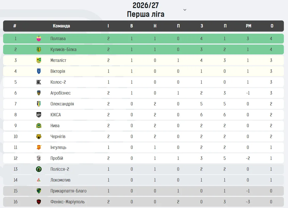The image size is (288, 208).
Task: Select the Прикарпаття-Благо team name
Action: 69,191
